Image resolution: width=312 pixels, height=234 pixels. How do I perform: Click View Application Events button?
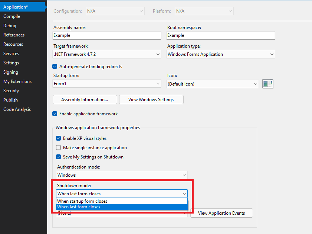tap(221, 213)
